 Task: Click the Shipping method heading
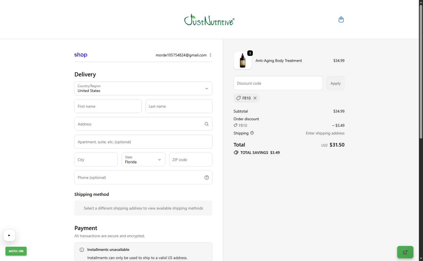point(92,194)
